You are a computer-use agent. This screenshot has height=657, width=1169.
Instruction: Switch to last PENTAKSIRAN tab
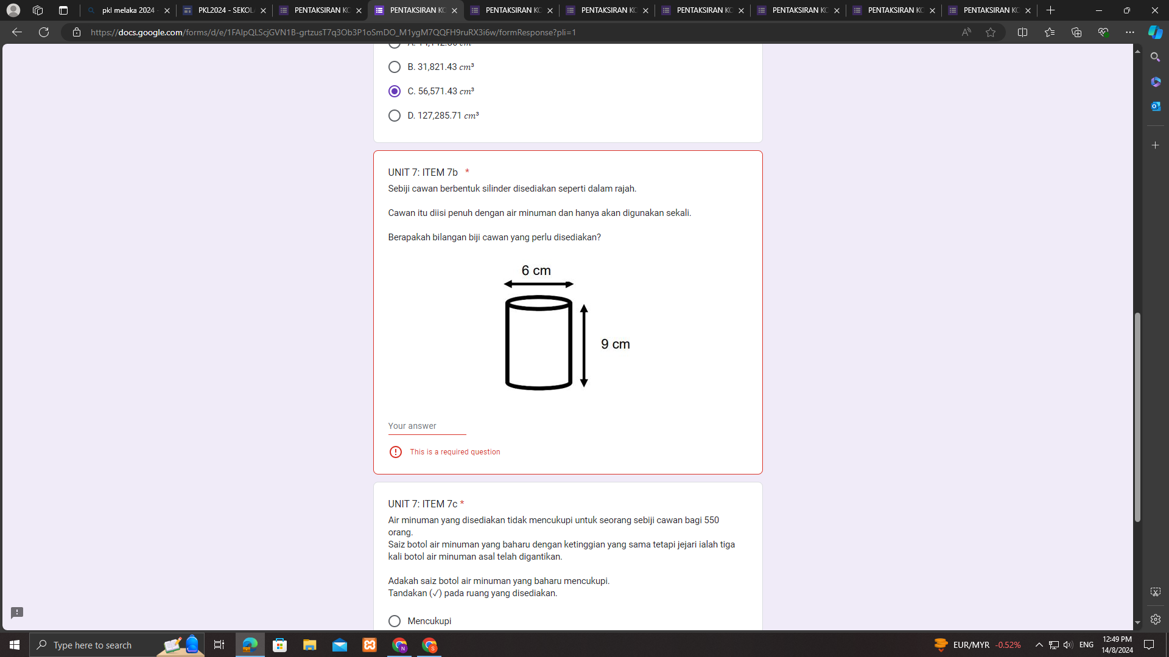[989, 10]
